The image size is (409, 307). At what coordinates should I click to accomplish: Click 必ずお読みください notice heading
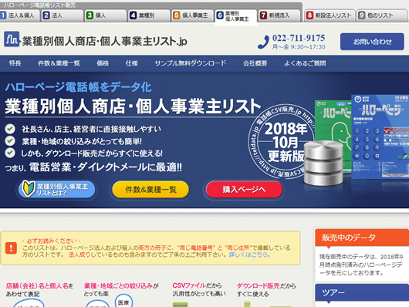pyautogui.click(x=52, y=241)
